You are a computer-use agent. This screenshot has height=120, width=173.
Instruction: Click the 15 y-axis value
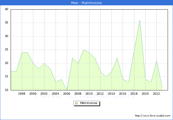[x=6, y=77]
